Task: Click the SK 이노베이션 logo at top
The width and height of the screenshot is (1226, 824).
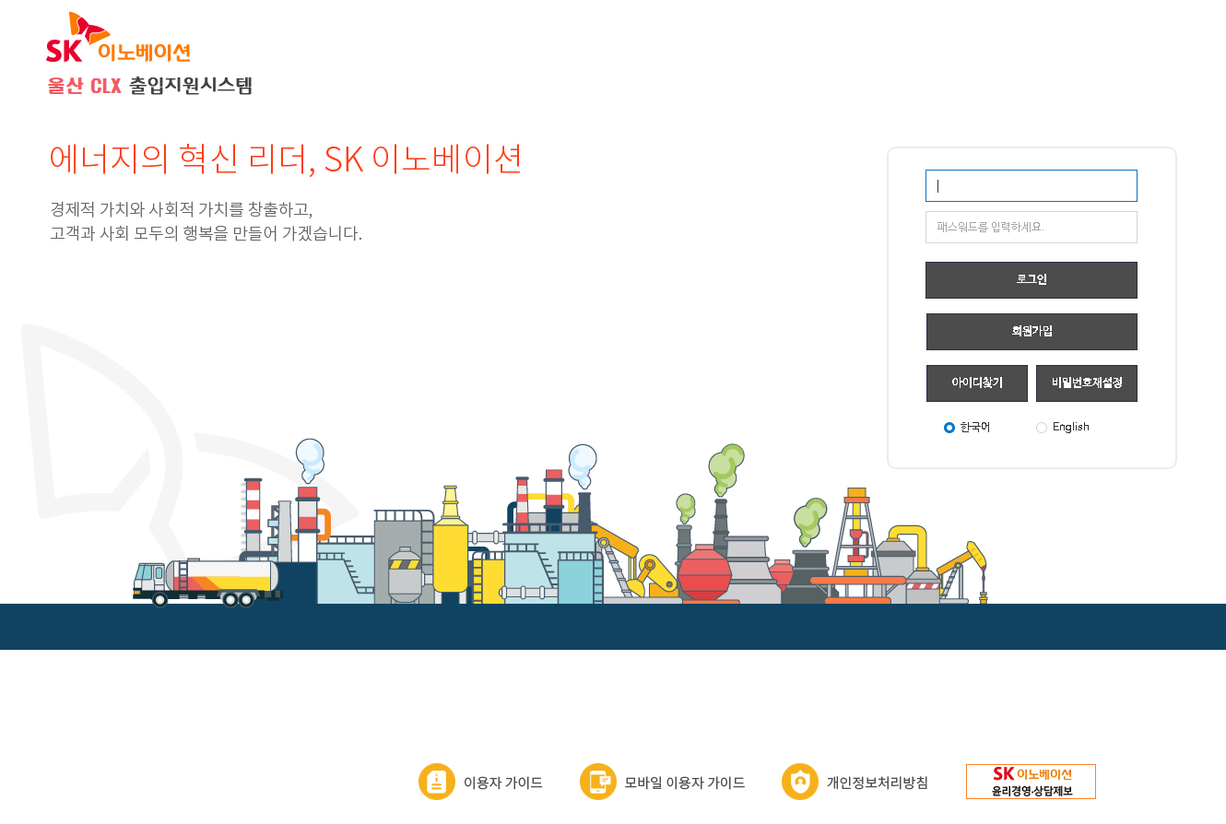Action: 118,39
